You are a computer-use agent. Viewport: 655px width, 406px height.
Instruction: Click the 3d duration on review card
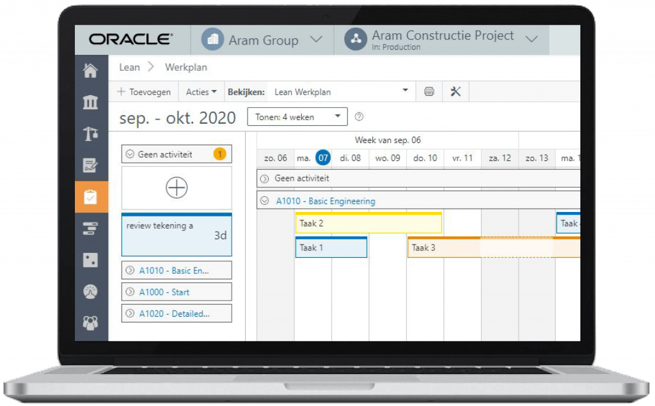pos(220,236)
